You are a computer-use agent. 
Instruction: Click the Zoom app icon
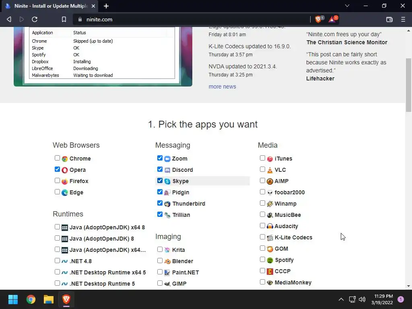(167, 159)
